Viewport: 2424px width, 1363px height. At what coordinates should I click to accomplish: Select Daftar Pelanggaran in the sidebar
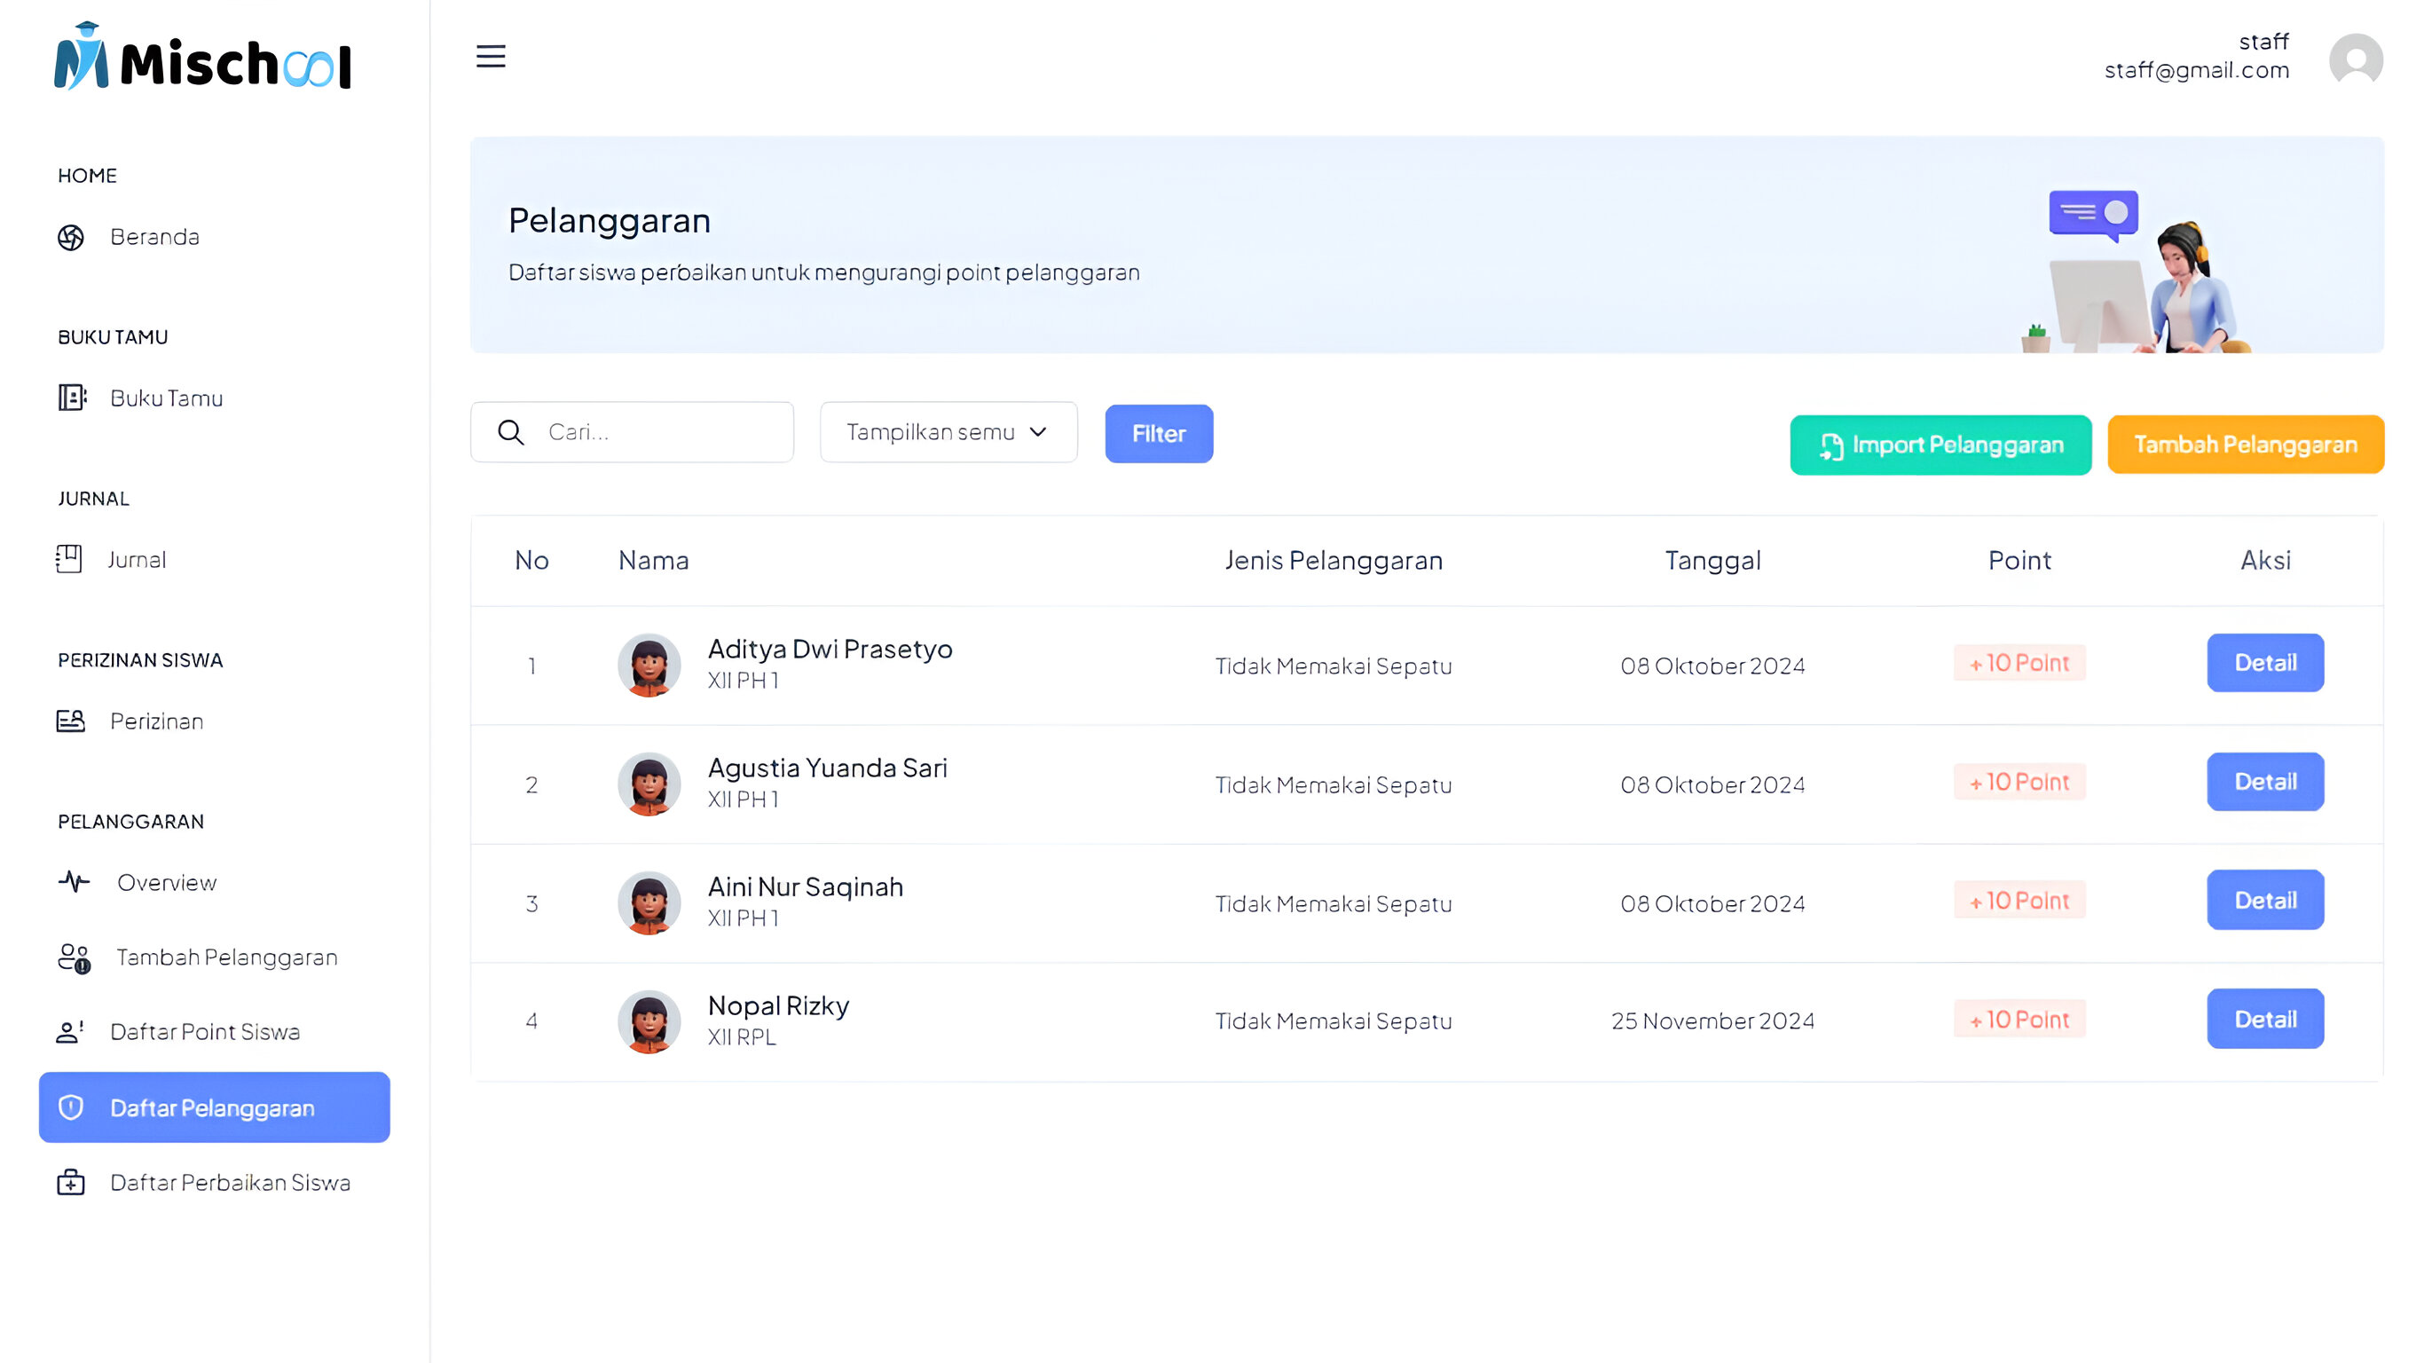[214, 1108]
